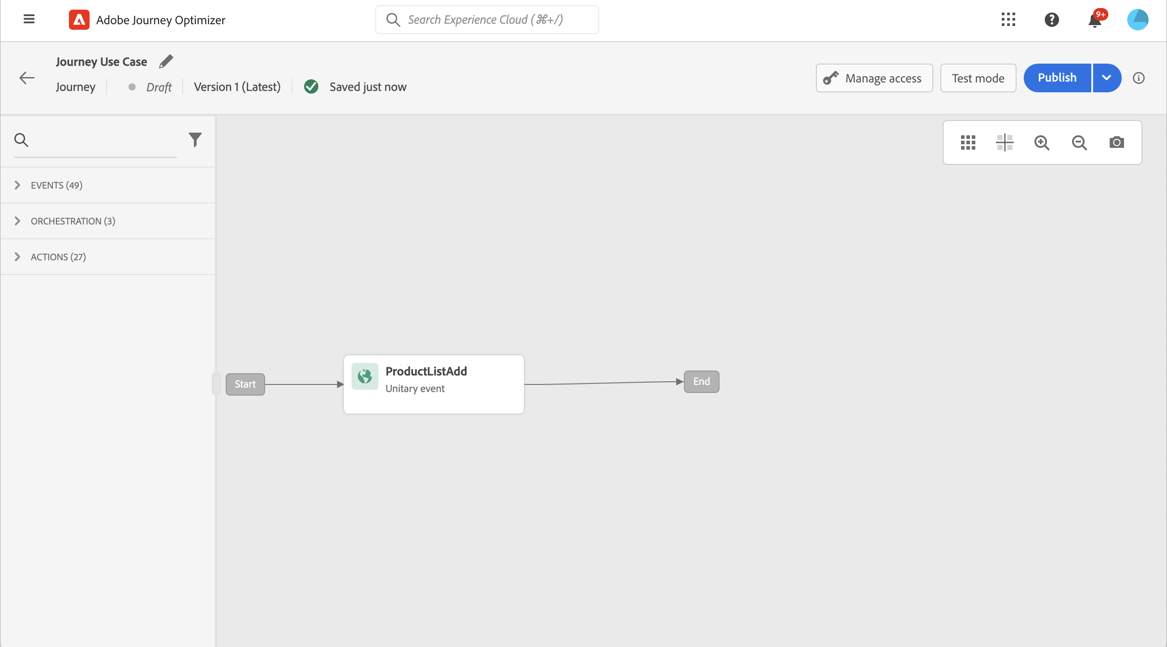Toggle the canvas grid display

point(968,142)
